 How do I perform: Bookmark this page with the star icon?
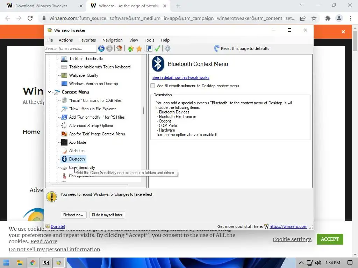314,18
